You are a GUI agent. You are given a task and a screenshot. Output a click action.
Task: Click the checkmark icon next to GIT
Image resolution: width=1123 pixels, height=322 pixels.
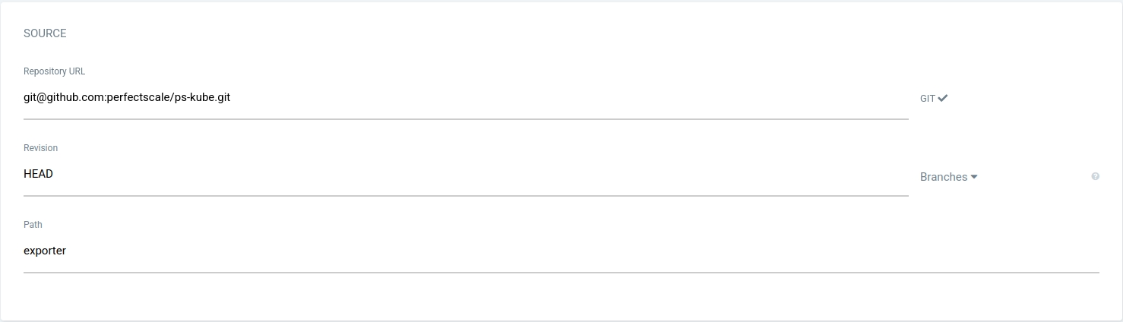tap(943, 98)
